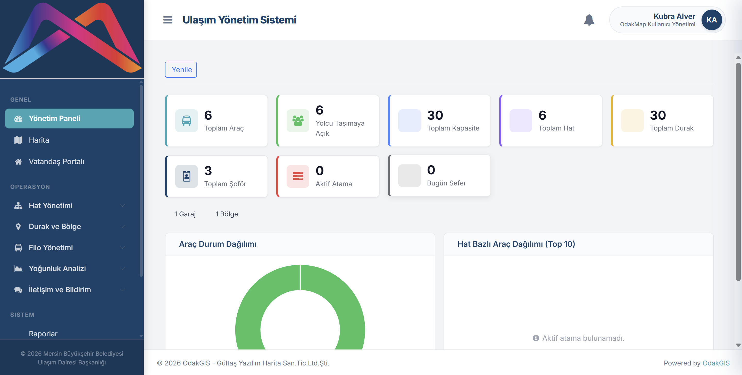Image resolution: width=742 pixels, height=375 pixels.
Task: Click the Yönetim Paneli dashboard gauge icon
Action: coord(18,118)
